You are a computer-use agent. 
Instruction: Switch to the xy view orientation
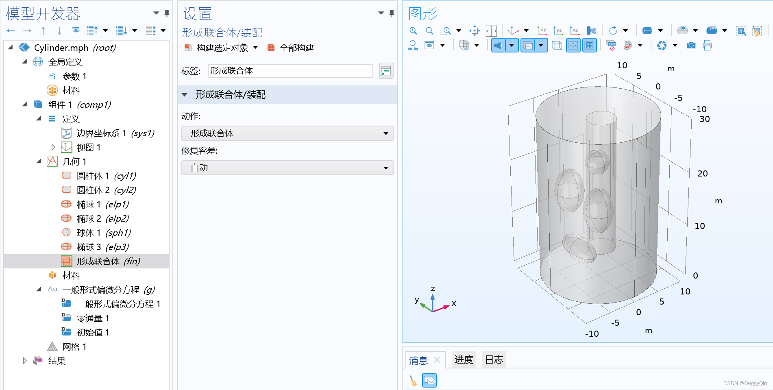click(542, 31)
